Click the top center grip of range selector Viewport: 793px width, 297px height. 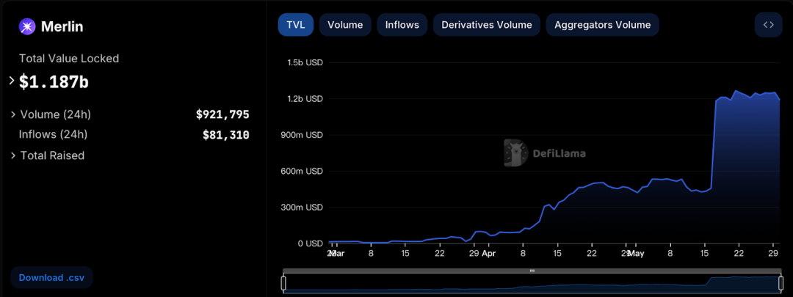[532, 271]
